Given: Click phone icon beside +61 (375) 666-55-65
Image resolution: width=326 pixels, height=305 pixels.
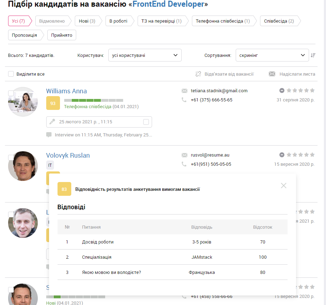Looking at the screenshot, I should (184, 100).
